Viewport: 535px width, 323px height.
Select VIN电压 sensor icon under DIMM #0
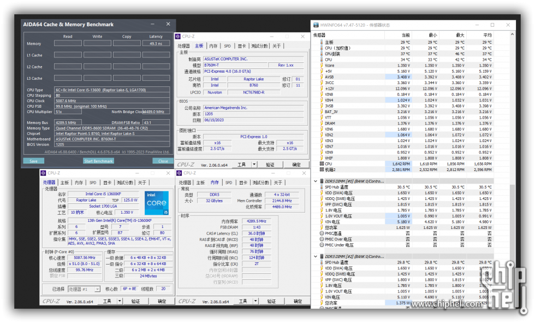(322, 222)
